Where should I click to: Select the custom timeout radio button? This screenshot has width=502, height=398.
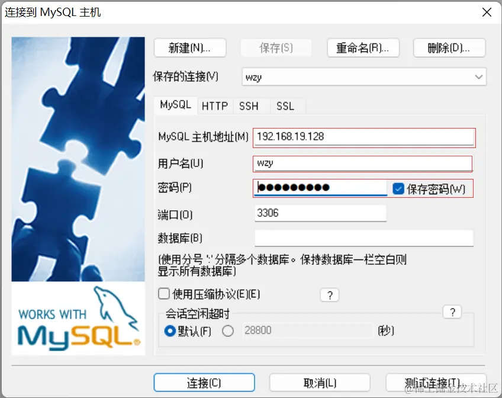[228, 330]
